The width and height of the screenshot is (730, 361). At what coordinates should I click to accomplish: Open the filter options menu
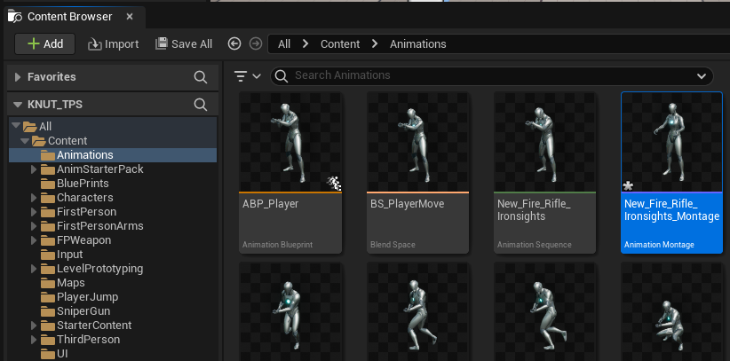tap(247, 75)
